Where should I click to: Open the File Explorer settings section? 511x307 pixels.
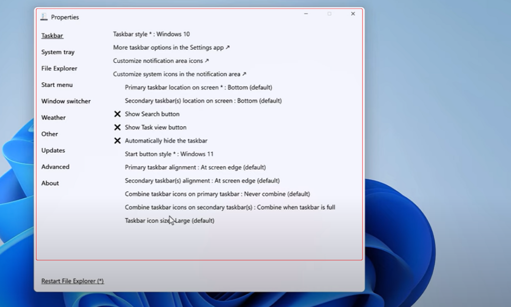[x=59, y=68]
